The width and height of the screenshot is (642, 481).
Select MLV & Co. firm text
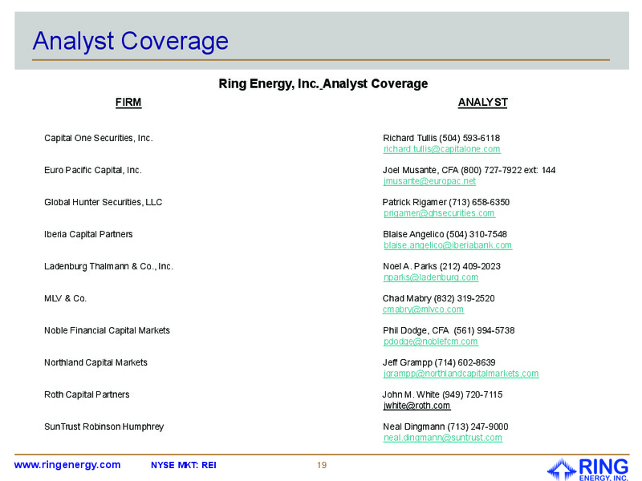(65, 298)
